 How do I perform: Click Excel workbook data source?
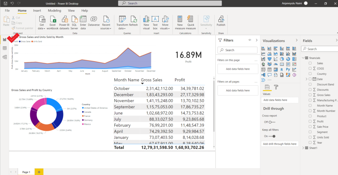point(52,23)
